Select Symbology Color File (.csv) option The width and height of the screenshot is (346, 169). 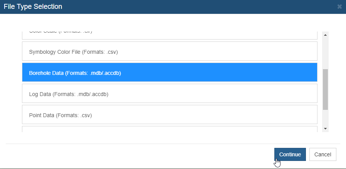170,51
